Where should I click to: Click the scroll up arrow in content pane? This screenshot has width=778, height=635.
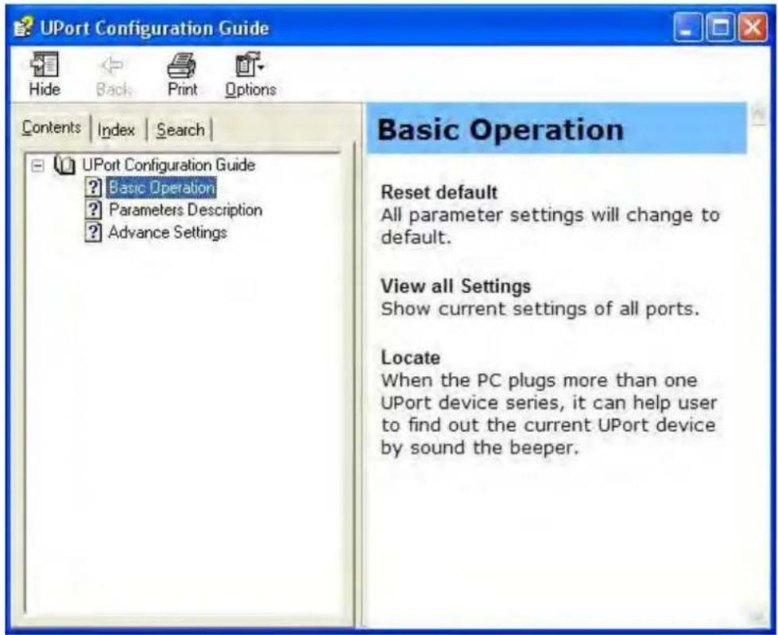pos(758,114)
